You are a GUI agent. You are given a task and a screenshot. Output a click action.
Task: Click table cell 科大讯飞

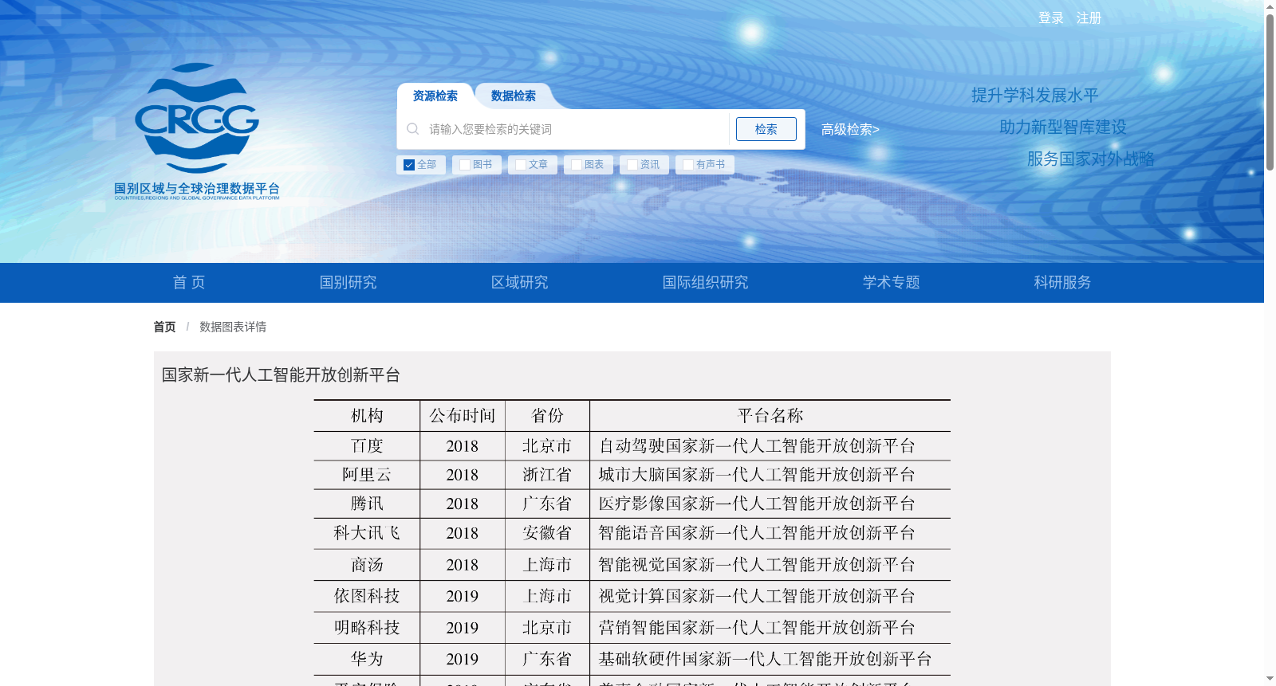[367, 533]
